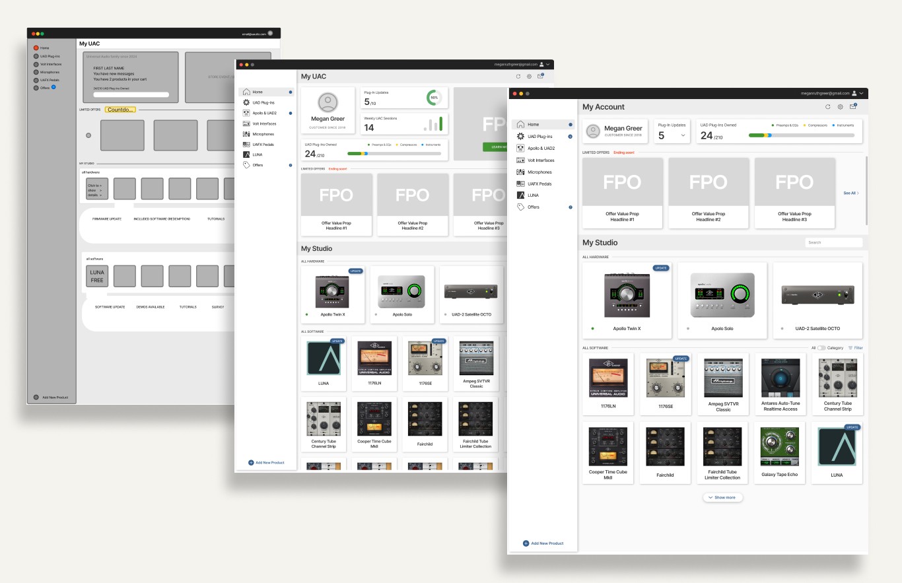This screenshot has width=902, height=583.
Task: Click the plus icon beside Add New Product in My Account window
Action: coord(526,543)
